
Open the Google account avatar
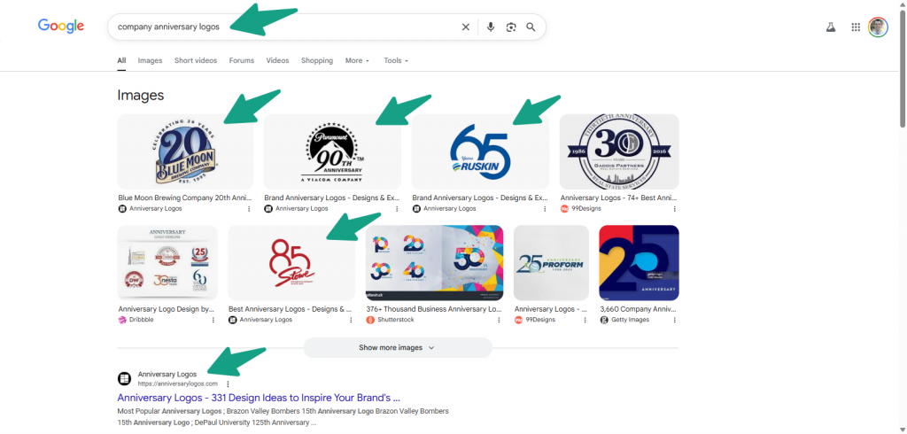pos(878,27)
